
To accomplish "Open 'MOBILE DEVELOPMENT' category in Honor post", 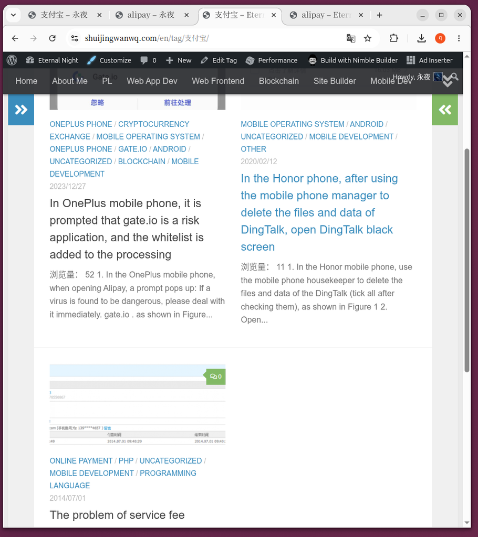I will point(351,137).
